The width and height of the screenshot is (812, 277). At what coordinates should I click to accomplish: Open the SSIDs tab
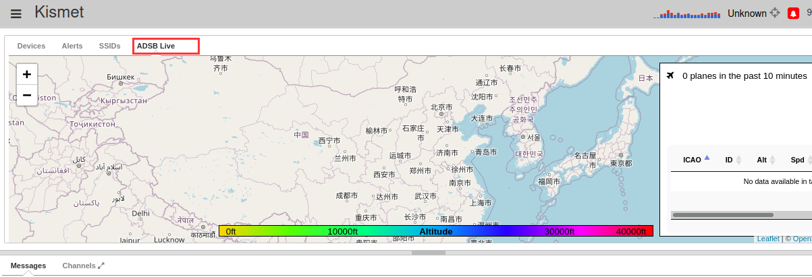(109, 46)
